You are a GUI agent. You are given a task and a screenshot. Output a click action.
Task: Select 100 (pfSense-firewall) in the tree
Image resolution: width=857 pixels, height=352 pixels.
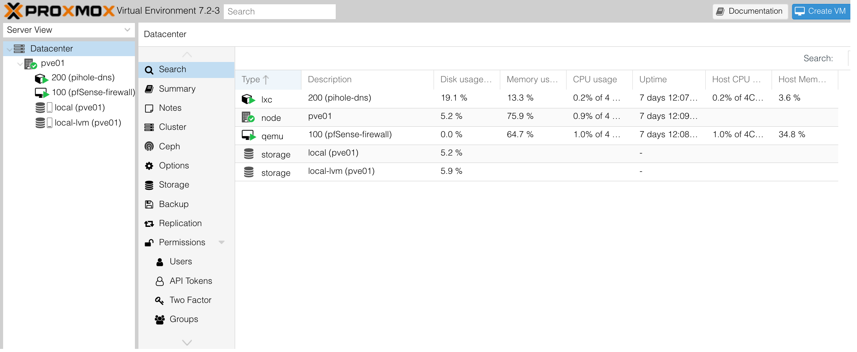(94, 92)
